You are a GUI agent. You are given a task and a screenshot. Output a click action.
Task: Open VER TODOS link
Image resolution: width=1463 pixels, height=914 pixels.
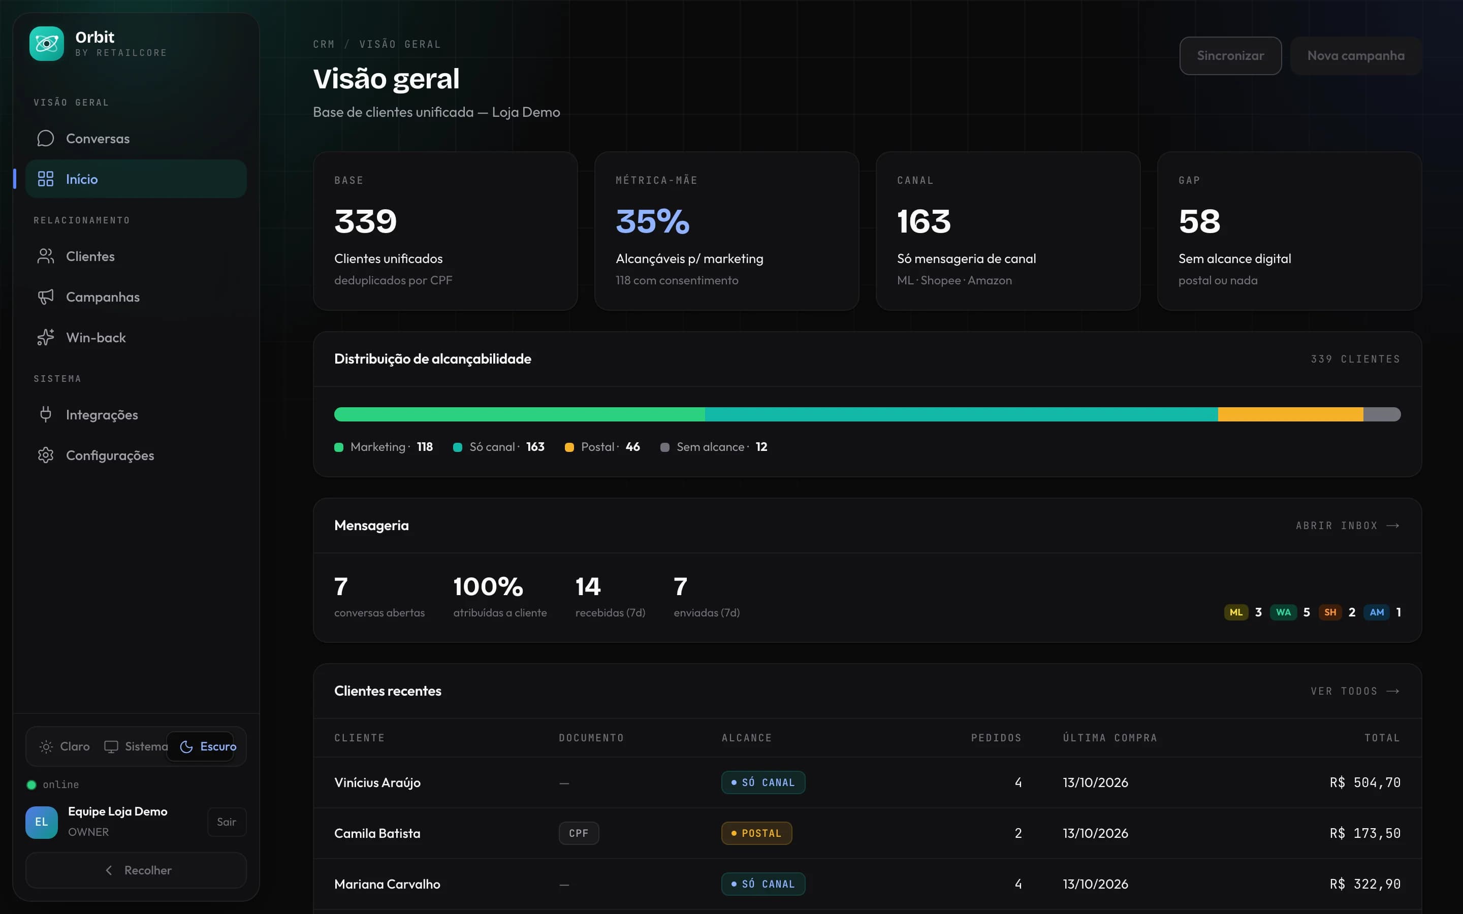click(1355, 691)
